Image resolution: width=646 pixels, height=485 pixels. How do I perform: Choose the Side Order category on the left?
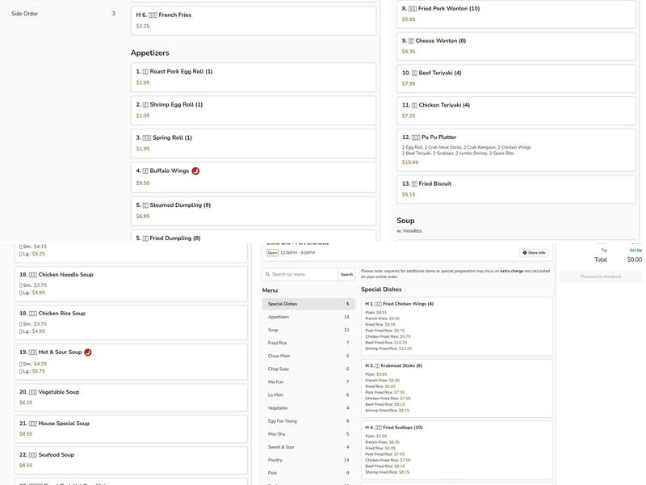click(63, 14)
